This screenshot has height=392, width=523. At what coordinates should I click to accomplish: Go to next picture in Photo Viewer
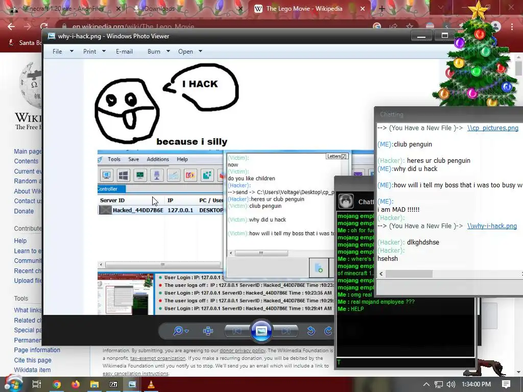(x=286, y=331)
